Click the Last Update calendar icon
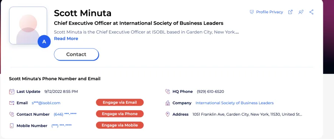Screen dimensions: 334x139 click(12, 92)
